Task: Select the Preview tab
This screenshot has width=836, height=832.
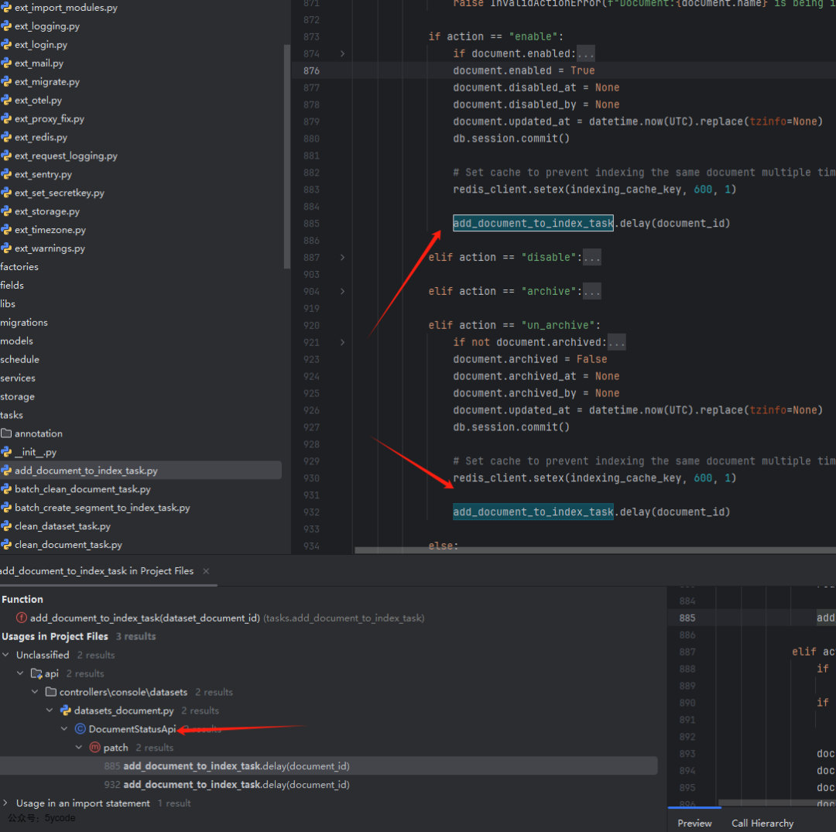Action: pos(694,823)
